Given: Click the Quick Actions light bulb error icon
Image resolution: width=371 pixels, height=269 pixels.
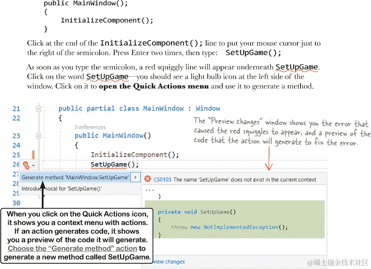Looking at the screenshot, I should click(x=26, y=165).
